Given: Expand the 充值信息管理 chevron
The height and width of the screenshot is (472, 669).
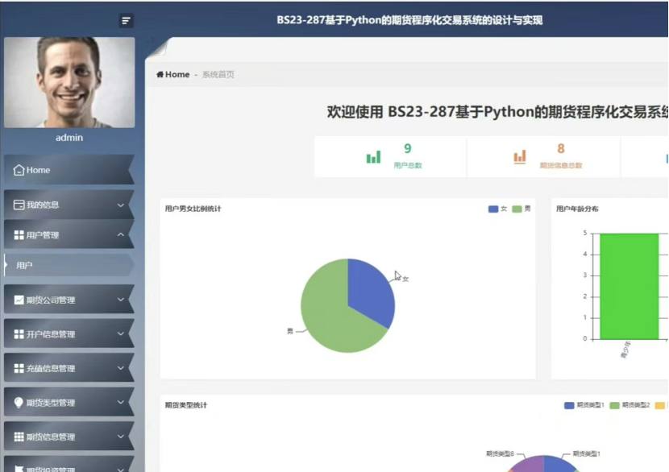Looking at the screenshot, I should [x=121, y=368].
